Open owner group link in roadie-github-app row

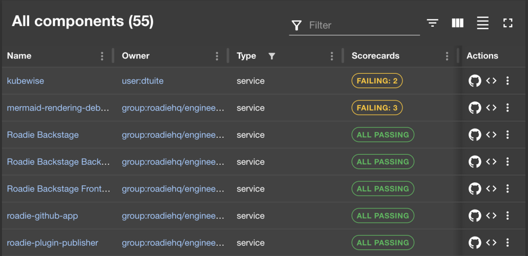point(173,216)
